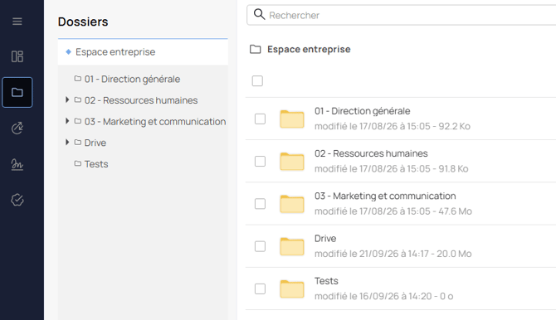Screen dimensions: 556x320
Task: Expand 02 - Ressources humaines tree node
Action: coord(67,100)
